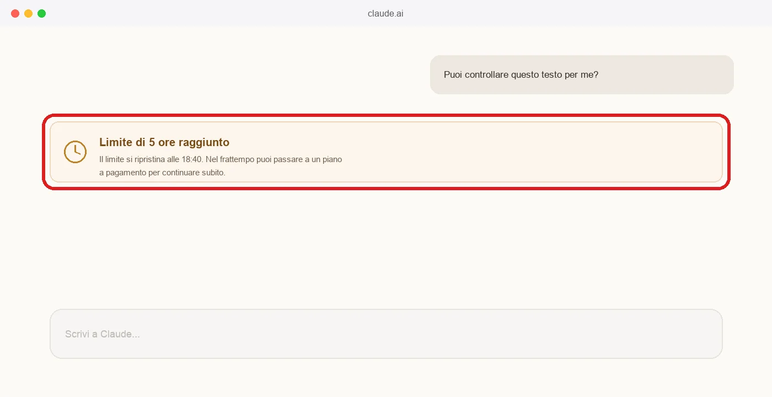Minimize the window with the yellow button
Viewport: 772px width, 397px height.
coord(28,13)
